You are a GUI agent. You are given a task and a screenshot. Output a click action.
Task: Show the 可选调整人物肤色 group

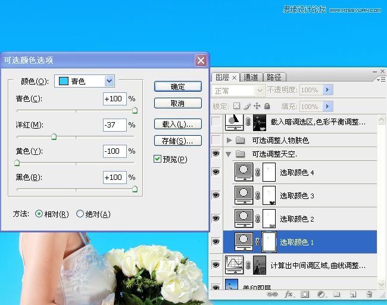tap(216, 140)
